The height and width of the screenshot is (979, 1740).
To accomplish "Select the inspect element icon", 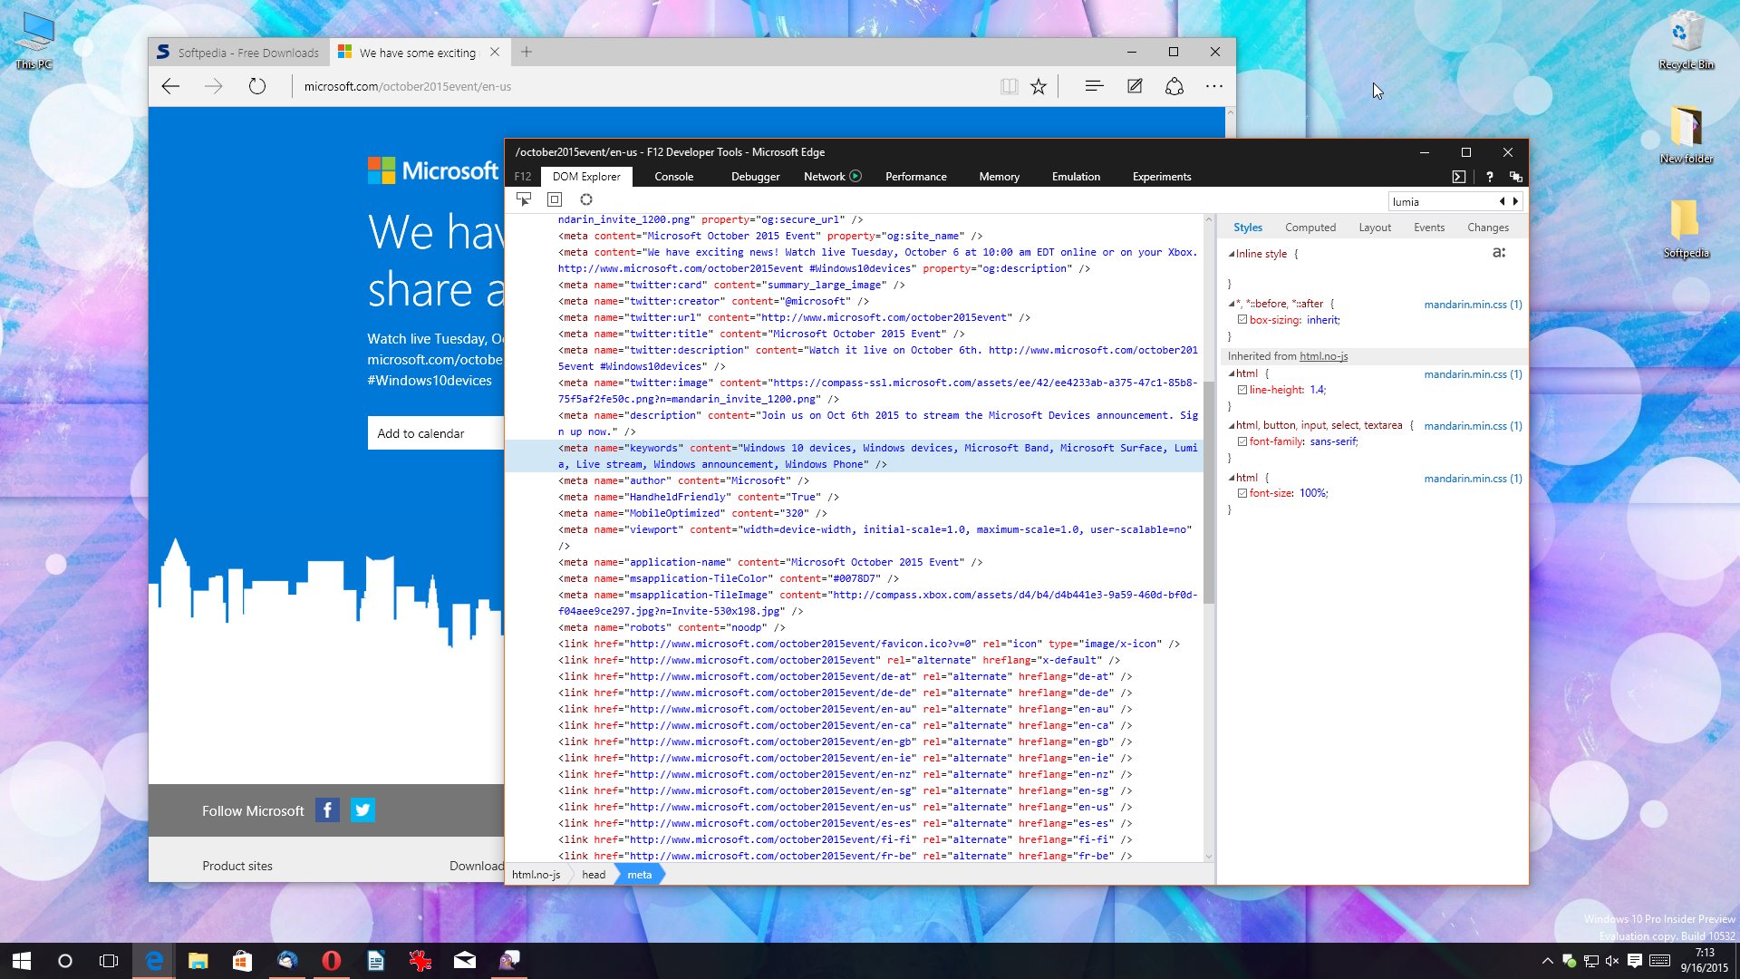I will [522, 199].
